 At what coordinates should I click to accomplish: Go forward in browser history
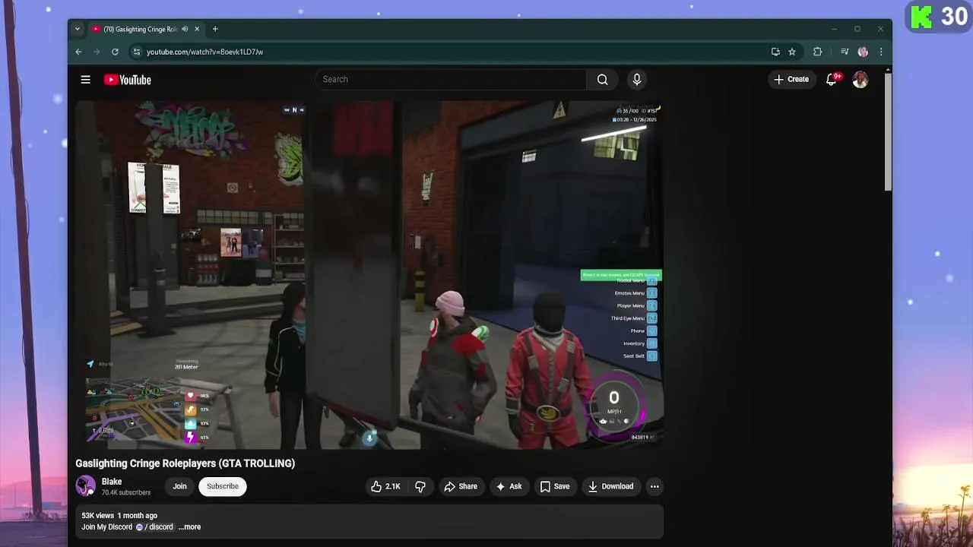[97, 52]
